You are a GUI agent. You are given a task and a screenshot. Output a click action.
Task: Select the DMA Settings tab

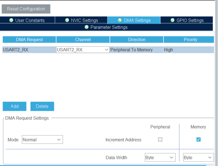coord(134,20)
